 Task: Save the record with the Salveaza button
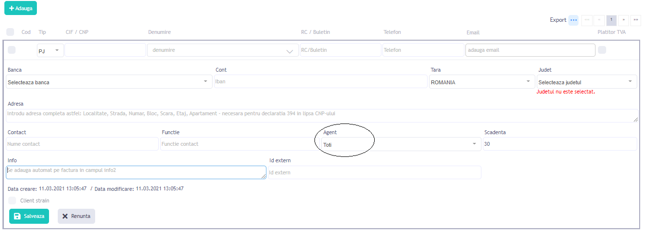click(29, 216)
